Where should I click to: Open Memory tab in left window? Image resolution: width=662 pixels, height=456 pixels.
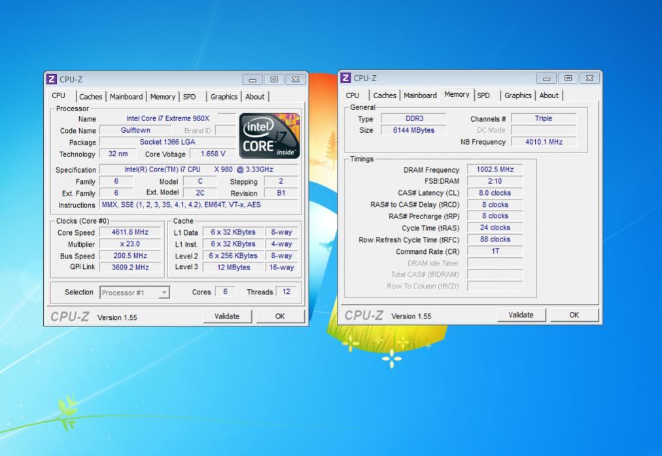(162, 97)
